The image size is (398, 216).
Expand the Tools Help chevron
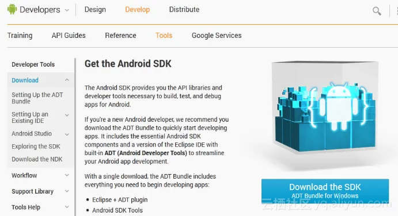[x=67, y=207]
